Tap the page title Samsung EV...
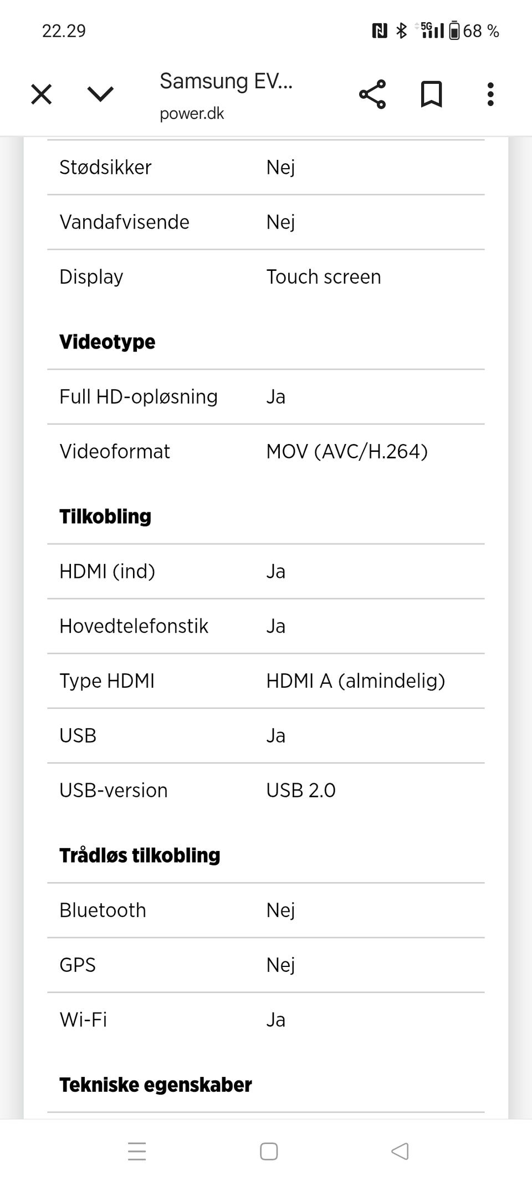The height and width of the screenshot is (1184, 532). [x=226, y=81]
